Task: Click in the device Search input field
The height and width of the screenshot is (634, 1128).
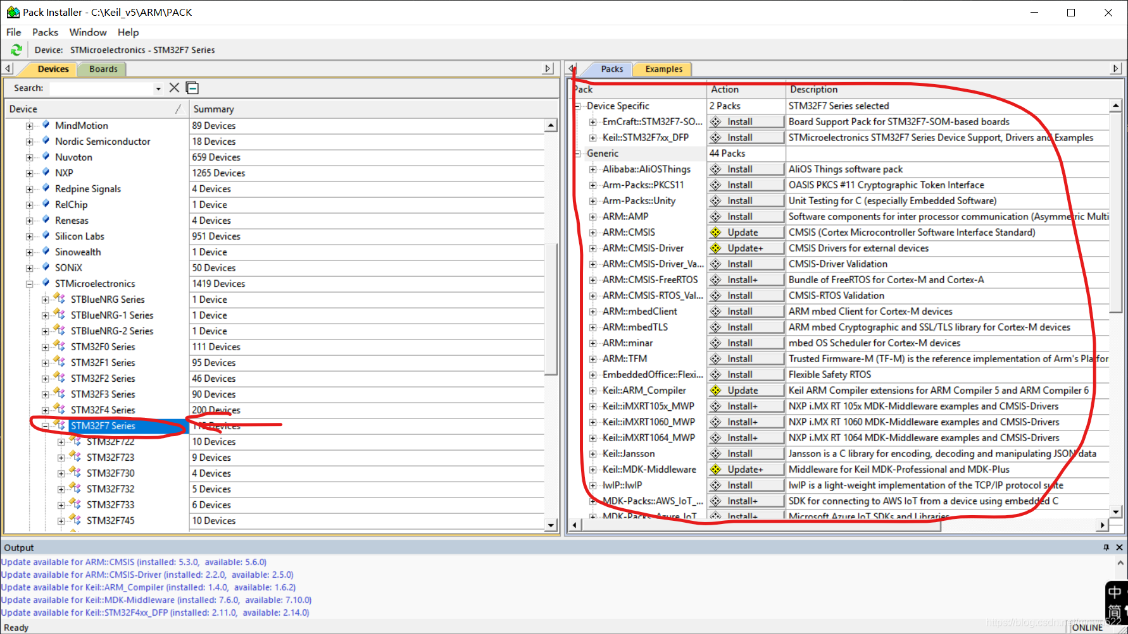Action: [101, 88]
